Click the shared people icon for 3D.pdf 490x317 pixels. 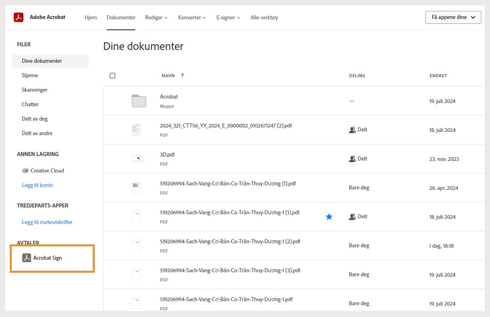352,159
